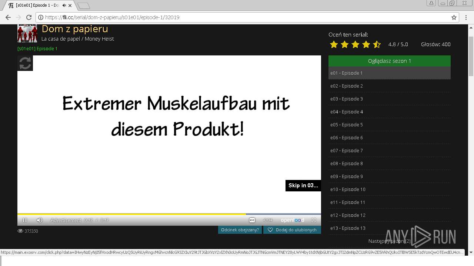Select e05 Episode 5
Viewport: 474px width, 266px height.
tap(390, 125)
